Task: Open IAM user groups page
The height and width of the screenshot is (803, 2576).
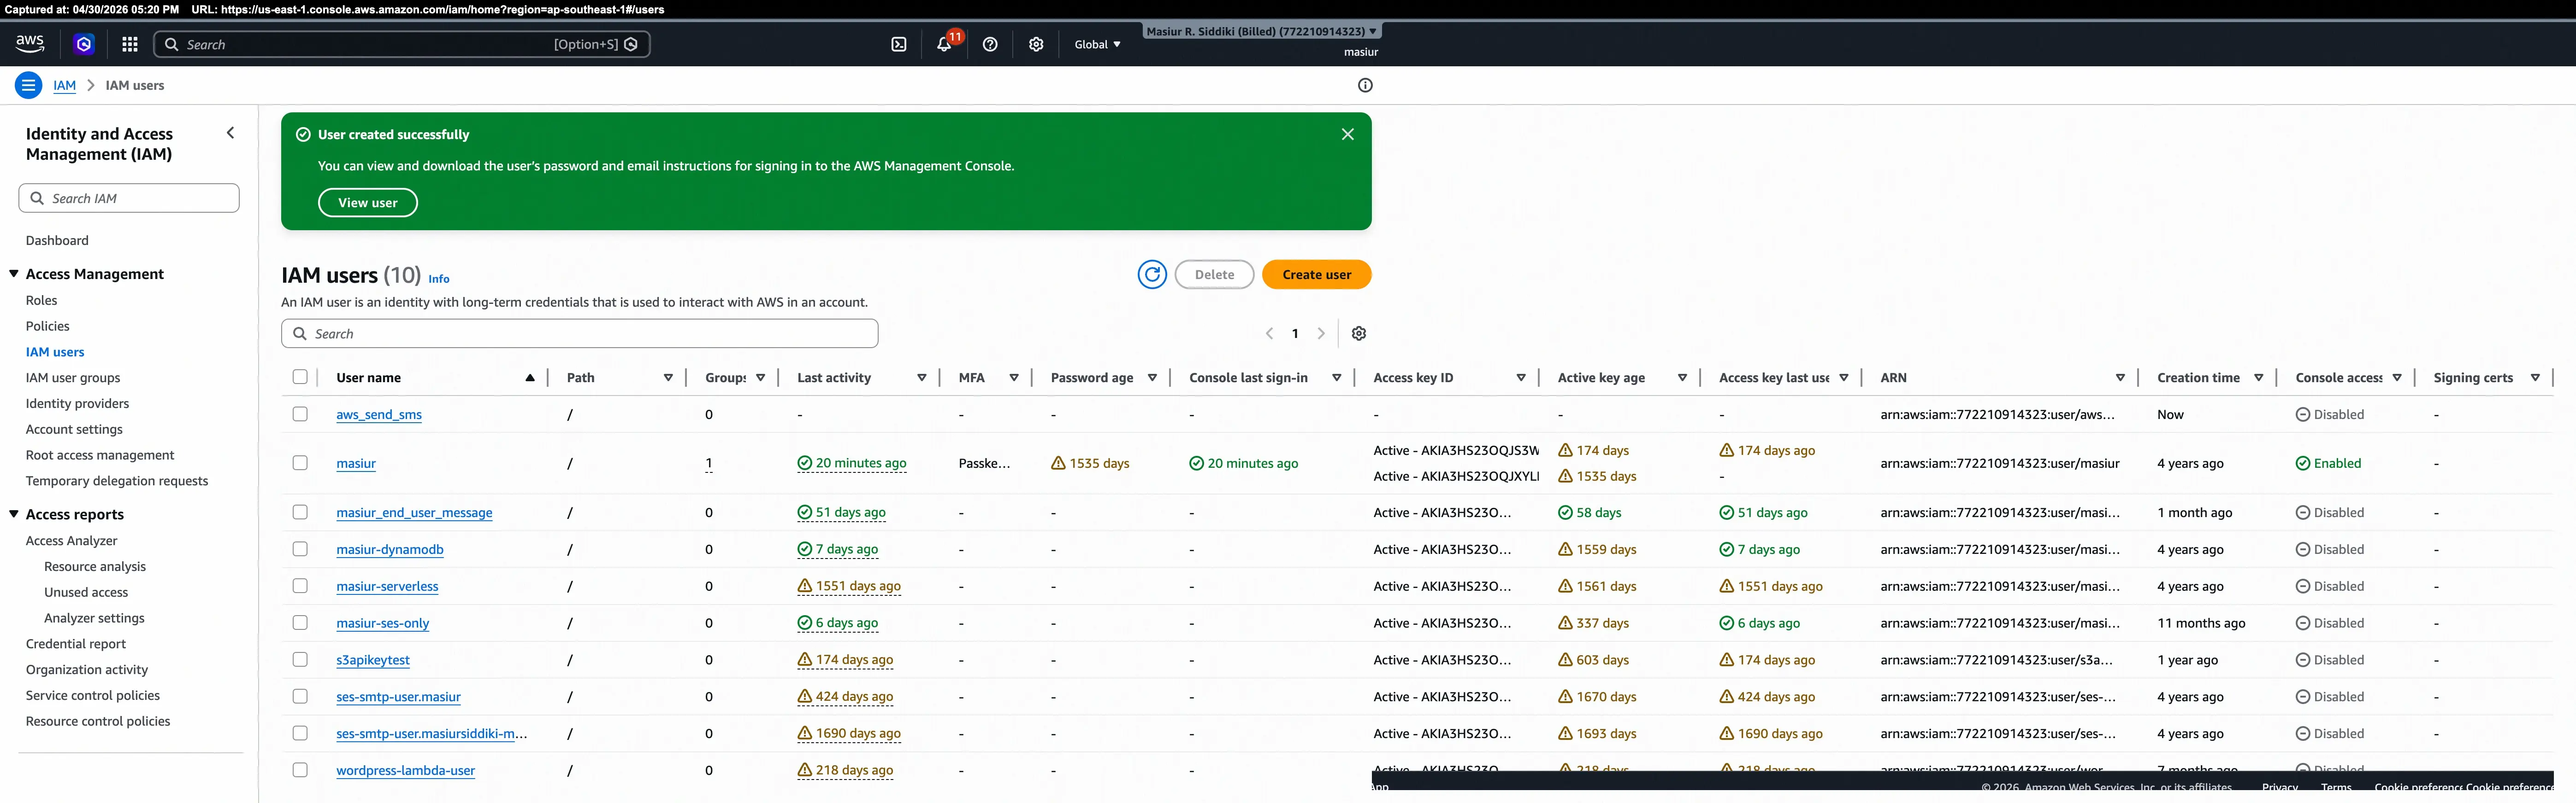Action: coord(73,378)
